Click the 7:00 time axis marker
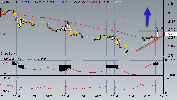The image size is (177, 100). [x=131, y=96]
